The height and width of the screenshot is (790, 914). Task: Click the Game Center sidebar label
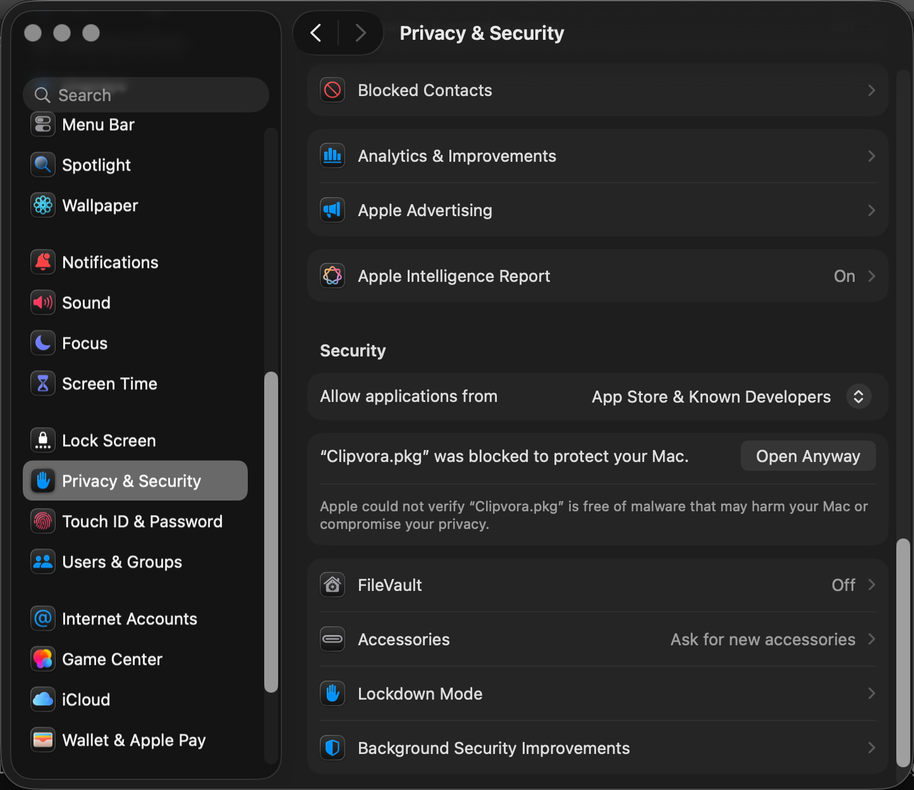112,659
